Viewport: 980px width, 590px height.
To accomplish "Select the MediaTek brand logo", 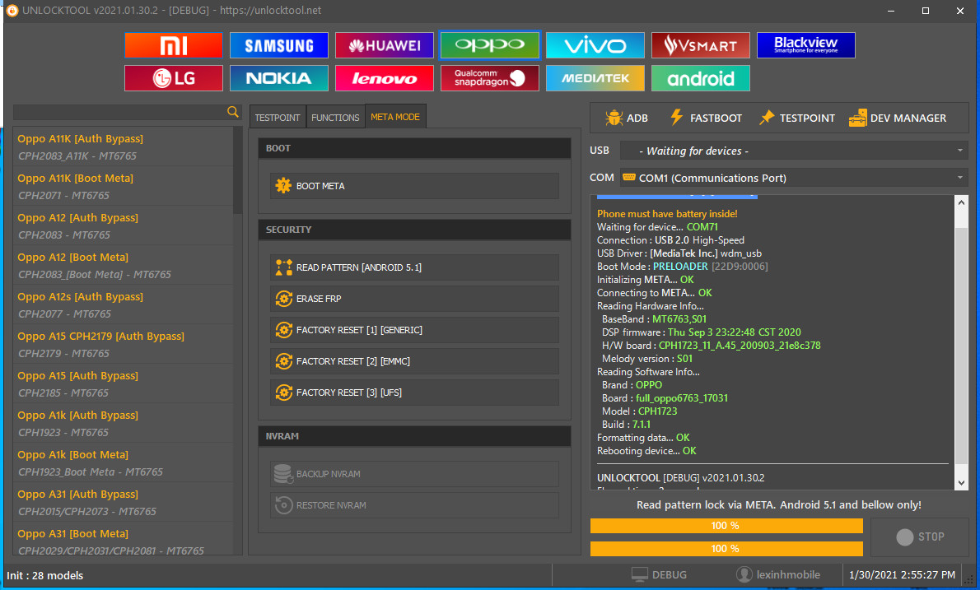I will (595, 78).
